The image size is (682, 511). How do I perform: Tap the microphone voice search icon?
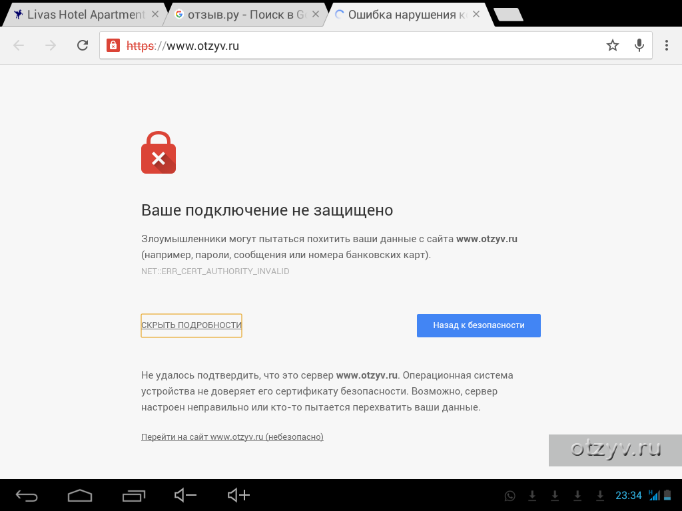coord(639,45)
